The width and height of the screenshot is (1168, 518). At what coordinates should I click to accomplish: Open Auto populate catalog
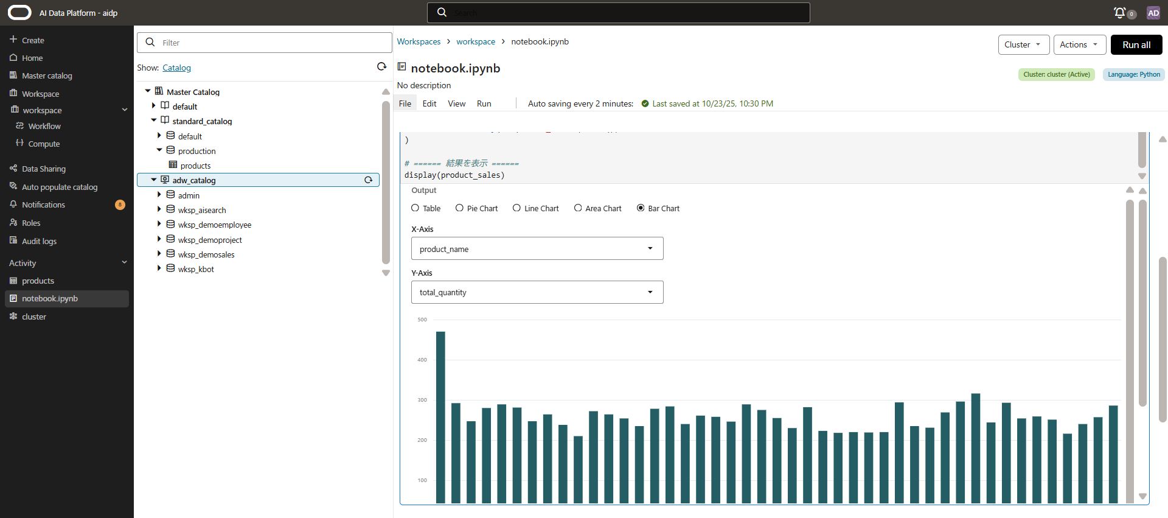click(x=60, y=187)
